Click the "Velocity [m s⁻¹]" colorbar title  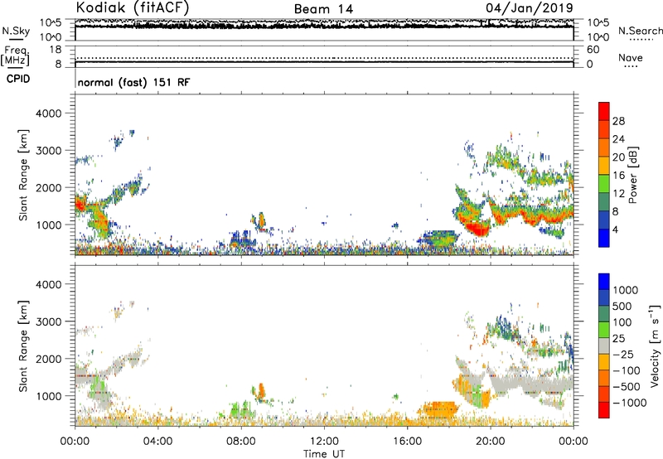(x=654, y=345)
